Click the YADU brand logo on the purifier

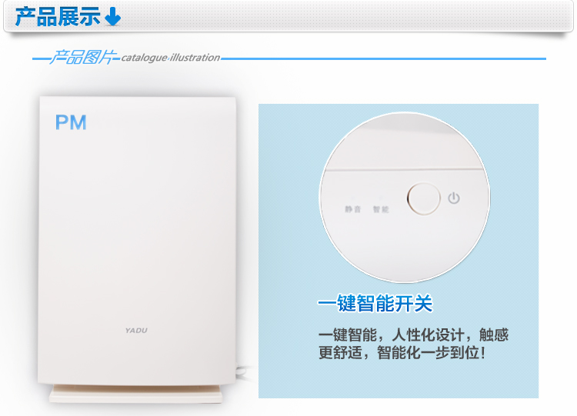[136, 331]
